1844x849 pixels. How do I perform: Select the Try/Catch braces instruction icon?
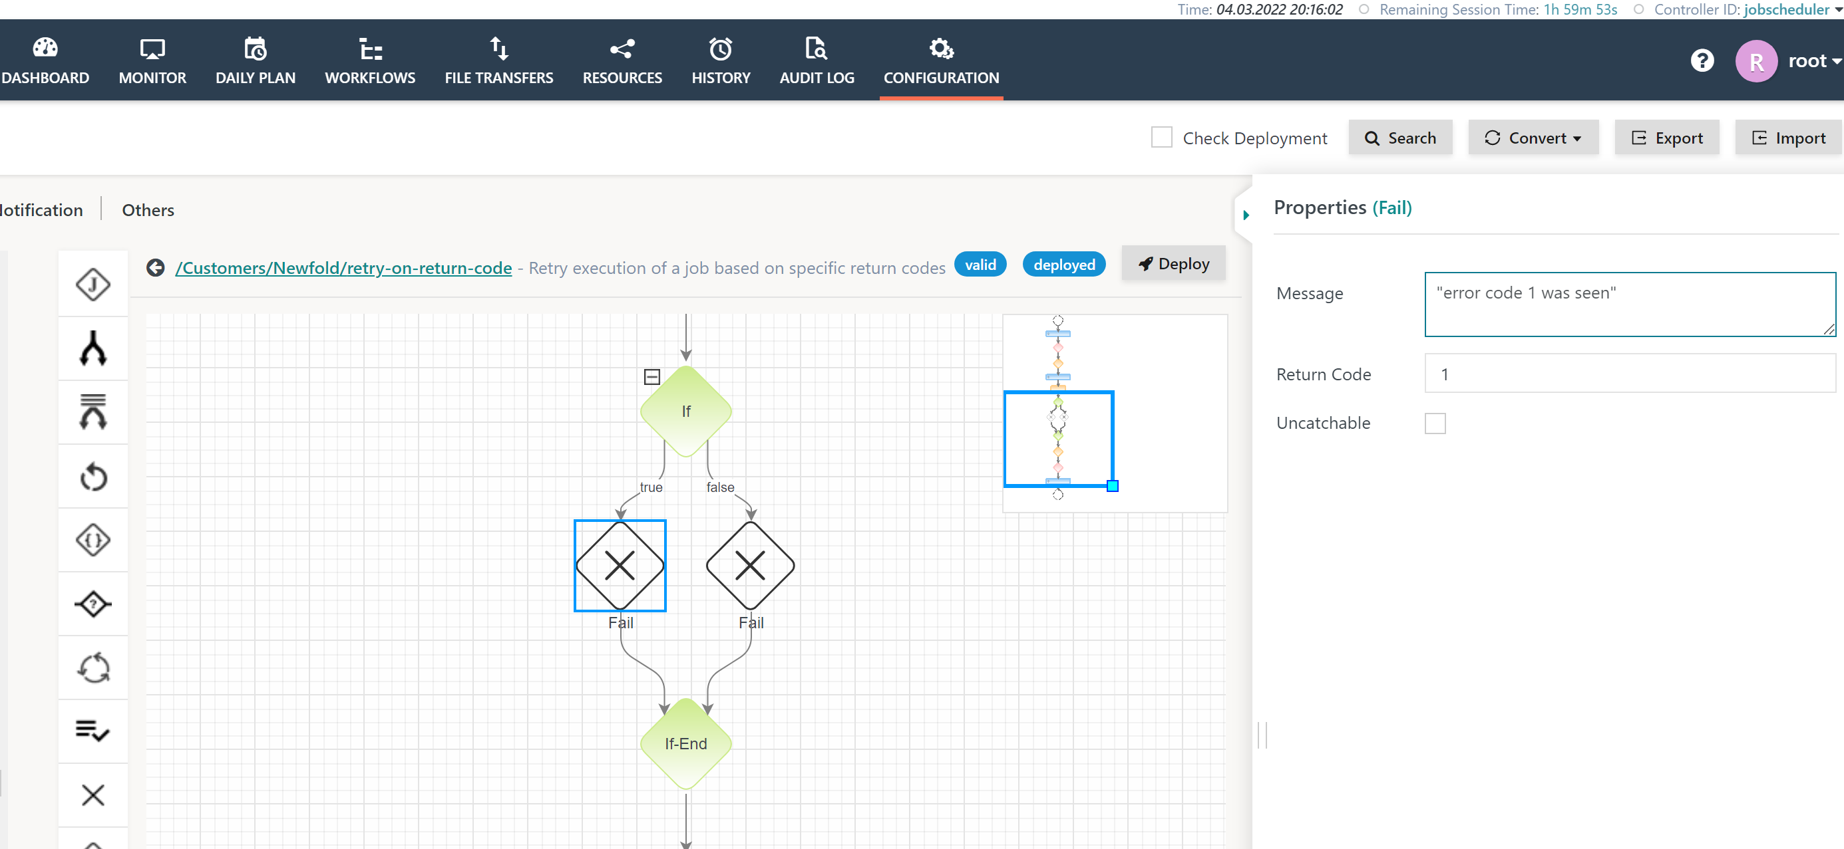pyautogui.click(x=93, y=540)
